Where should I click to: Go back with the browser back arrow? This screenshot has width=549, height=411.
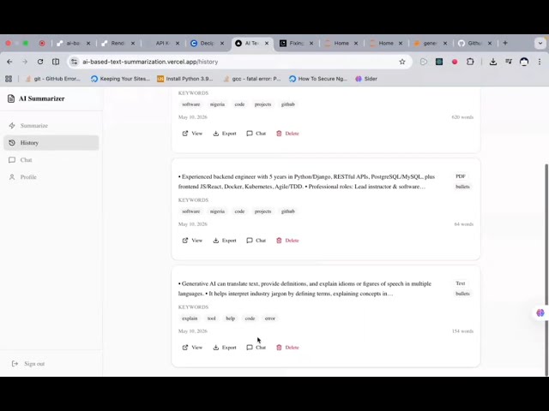9,62
